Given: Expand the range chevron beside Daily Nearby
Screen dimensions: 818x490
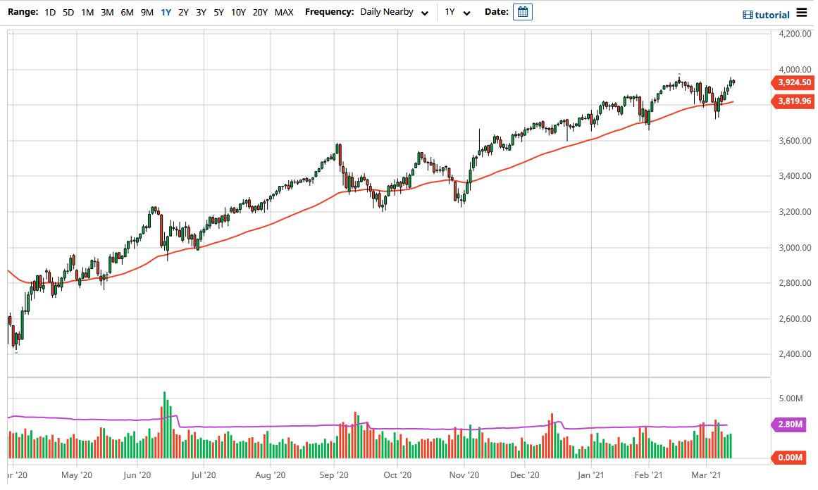Looking at the screenshot, I should coord(424,12).
